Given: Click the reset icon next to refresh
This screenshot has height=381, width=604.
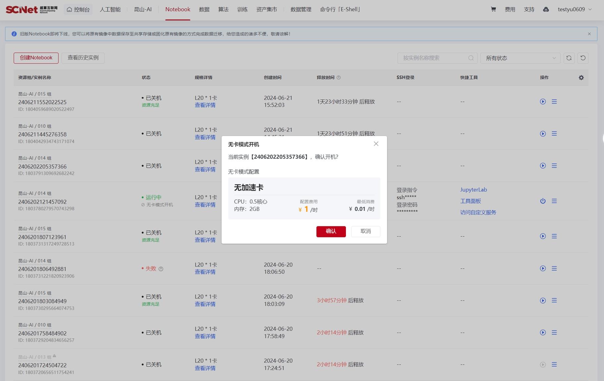Looking at the screenshot, I should [583, 58].
